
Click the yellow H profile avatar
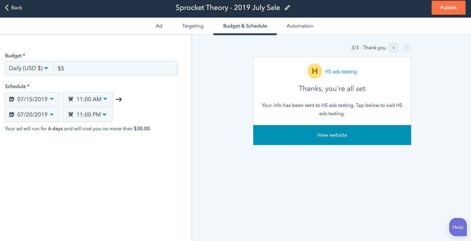(315, 71)
